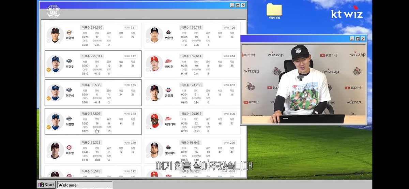
Task: Click the '득표수 225,911' vote count
Action: tap(92, 56)
